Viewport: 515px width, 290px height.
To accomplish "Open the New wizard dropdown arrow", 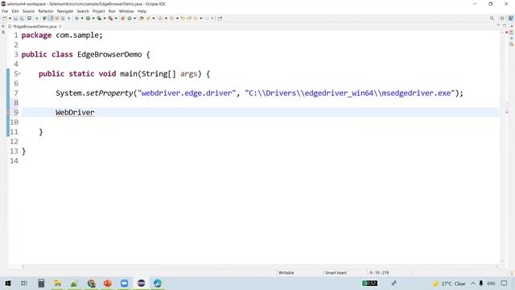I will coord(10,19).
